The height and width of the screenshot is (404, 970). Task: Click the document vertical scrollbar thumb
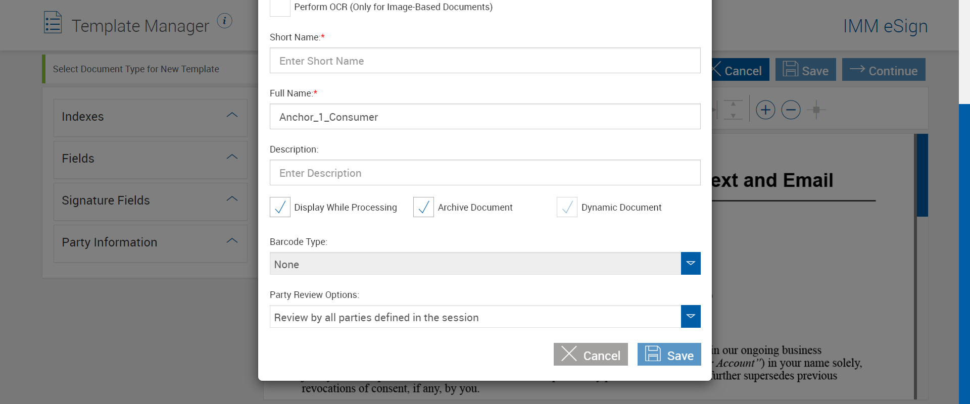tap(922, 175)
